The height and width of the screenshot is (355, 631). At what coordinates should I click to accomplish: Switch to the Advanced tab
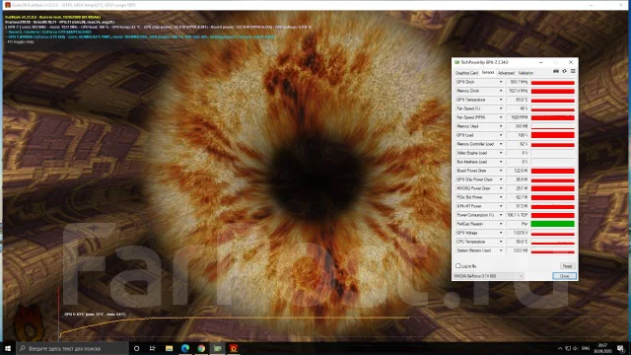click(506, 73)
